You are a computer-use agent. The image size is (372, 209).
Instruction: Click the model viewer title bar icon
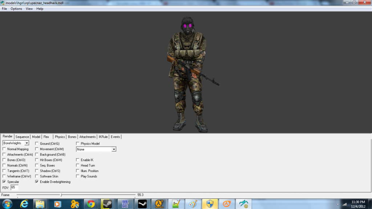3,3
